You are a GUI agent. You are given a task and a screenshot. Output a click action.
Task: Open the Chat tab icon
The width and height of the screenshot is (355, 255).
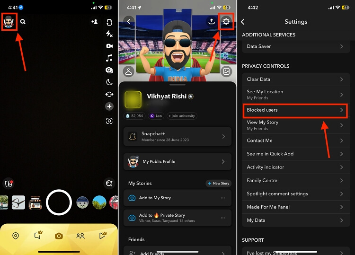(x=38, y=235)
